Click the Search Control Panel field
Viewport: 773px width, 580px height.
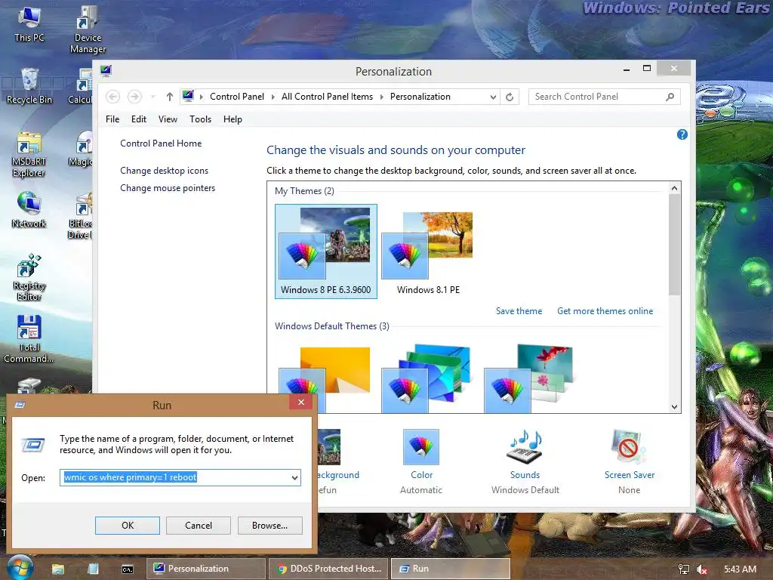(596, 97)
